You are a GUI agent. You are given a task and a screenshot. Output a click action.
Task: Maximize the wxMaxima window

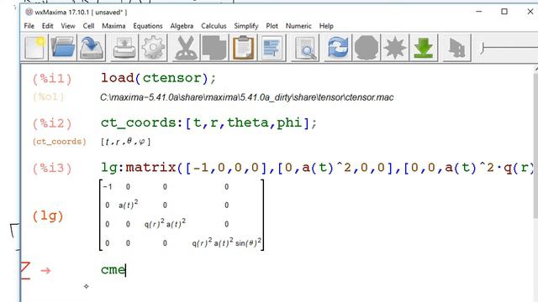click(x=504, y=12)
